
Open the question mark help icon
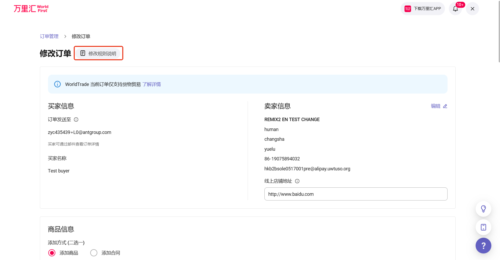483,246
